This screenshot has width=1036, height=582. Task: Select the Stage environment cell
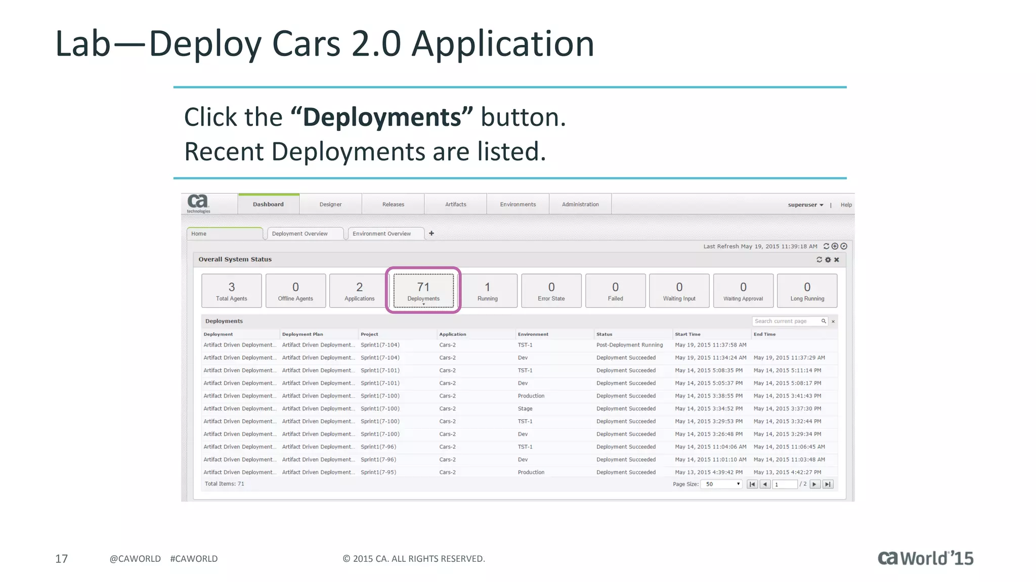pyautogui.click(x=525, y=409)
